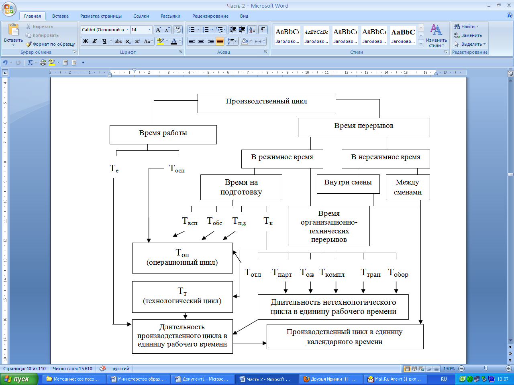Screen dimensions: 514x385
Task: Clear formatting icon
Action: (178, 30)
